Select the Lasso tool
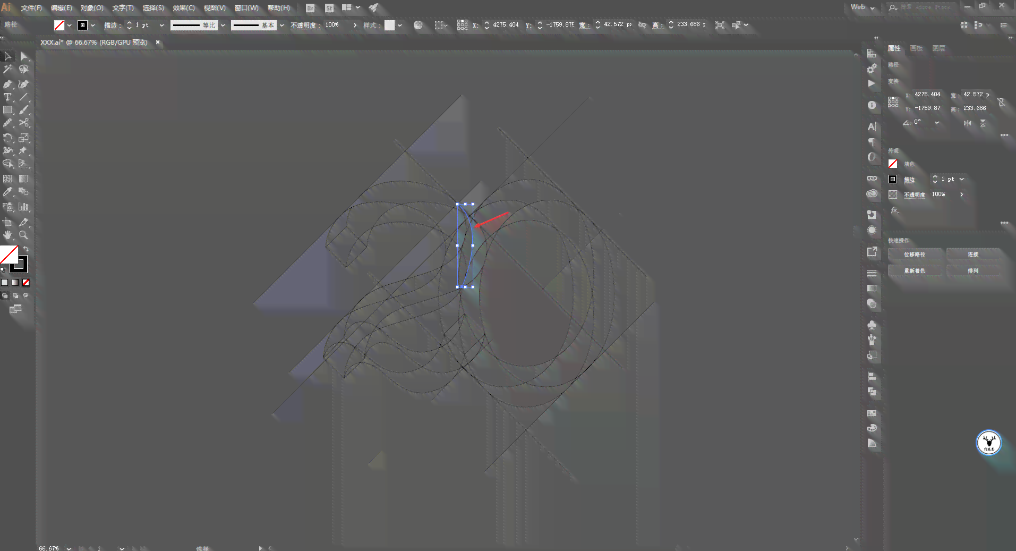The width and height of the screenshot is (1016, 551). coord(24,70)
